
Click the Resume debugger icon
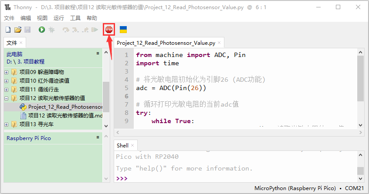click(95, 30)
